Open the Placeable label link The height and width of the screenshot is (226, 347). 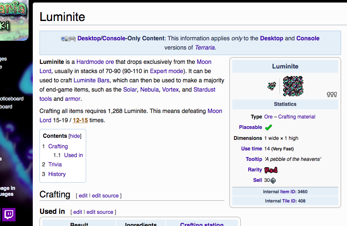[x=250, y=127]
